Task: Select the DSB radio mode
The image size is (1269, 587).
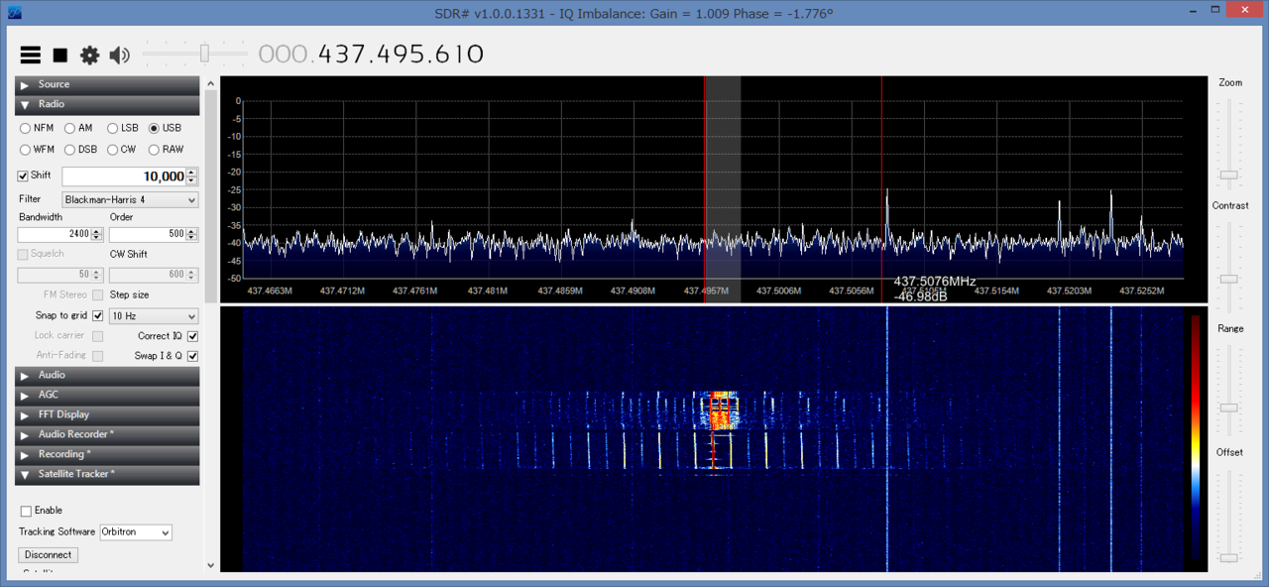Action: 81,150
